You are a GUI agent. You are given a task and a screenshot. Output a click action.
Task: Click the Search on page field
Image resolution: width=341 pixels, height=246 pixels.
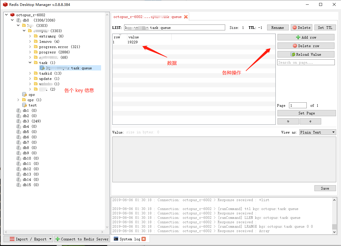click(306, 63)
